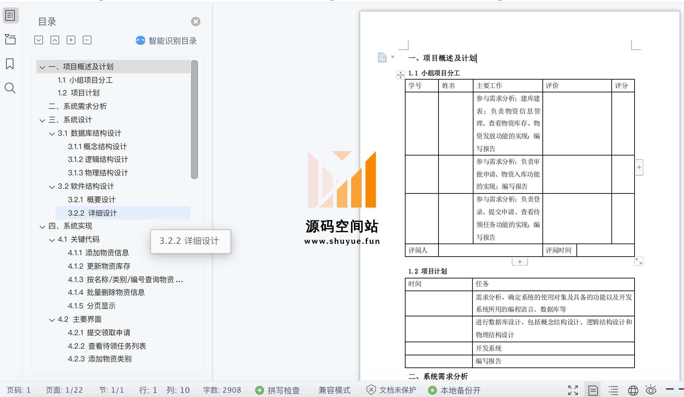Viewport: 684px width, 397px height.
Task: Click 兼容模式 in status bar
Action: [334, 390]
